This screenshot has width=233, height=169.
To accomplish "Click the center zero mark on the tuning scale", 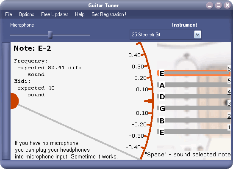I will coord(149,101).
